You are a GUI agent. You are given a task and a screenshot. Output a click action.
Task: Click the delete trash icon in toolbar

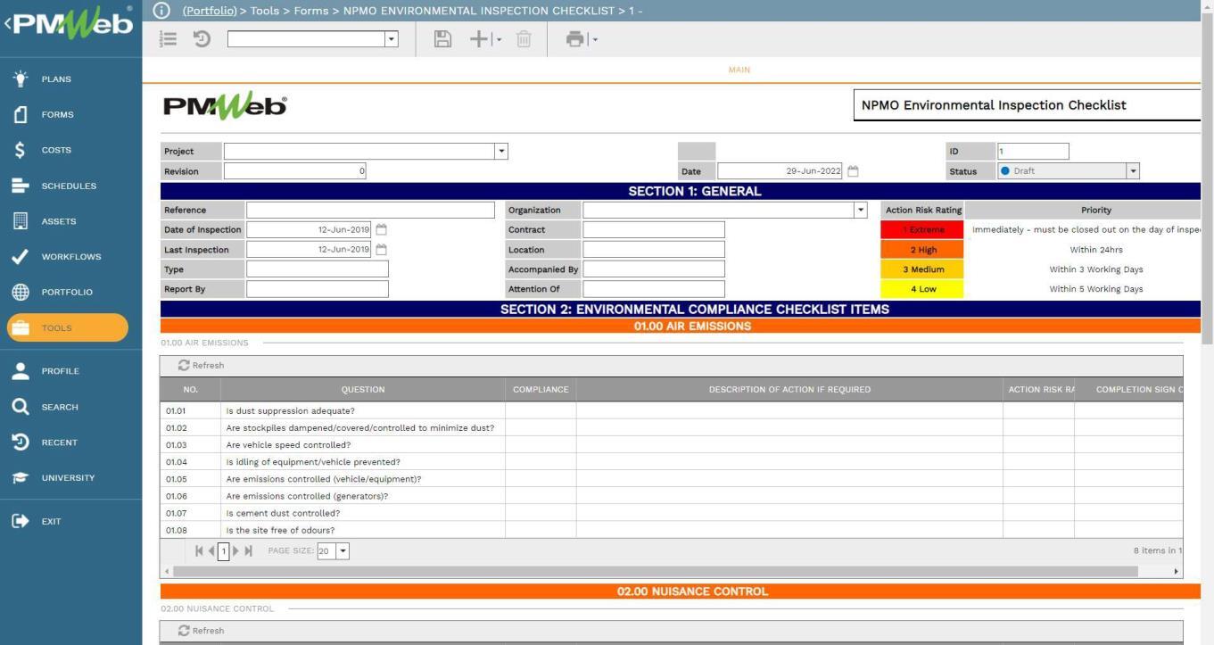(x=524, y=39)
